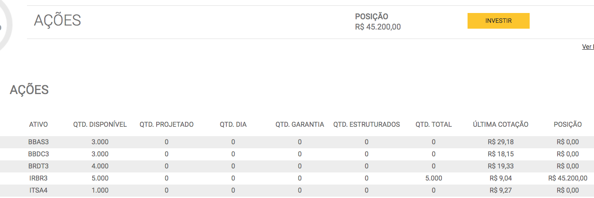
Task: Sort by ÚLTIMA COTAÇÃO column header
Action: pos(500,125)
